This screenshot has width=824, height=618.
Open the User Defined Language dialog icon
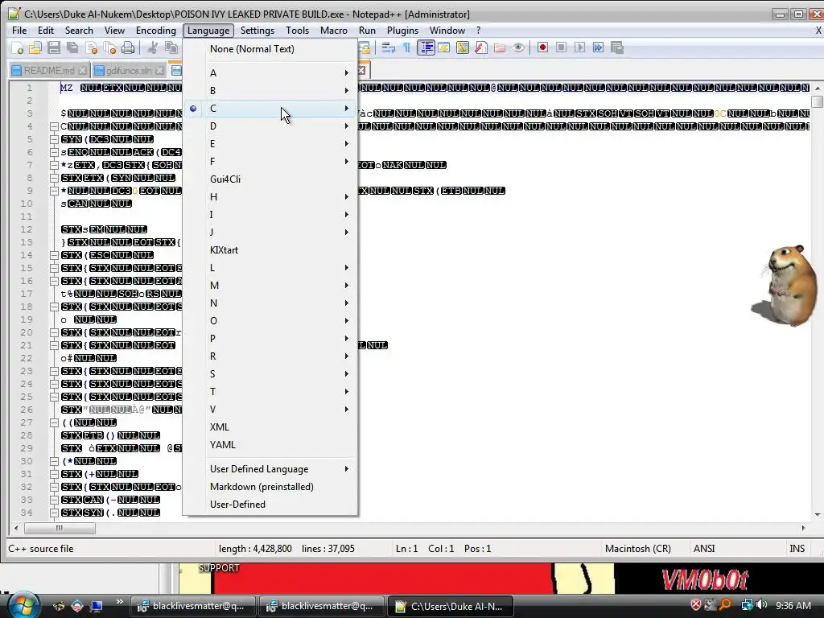(443, 48)
